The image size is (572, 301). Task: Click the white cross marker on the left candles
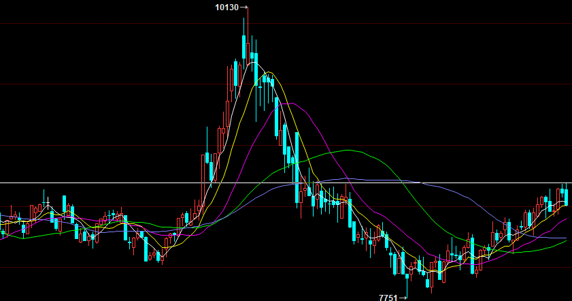click(48, 202)
